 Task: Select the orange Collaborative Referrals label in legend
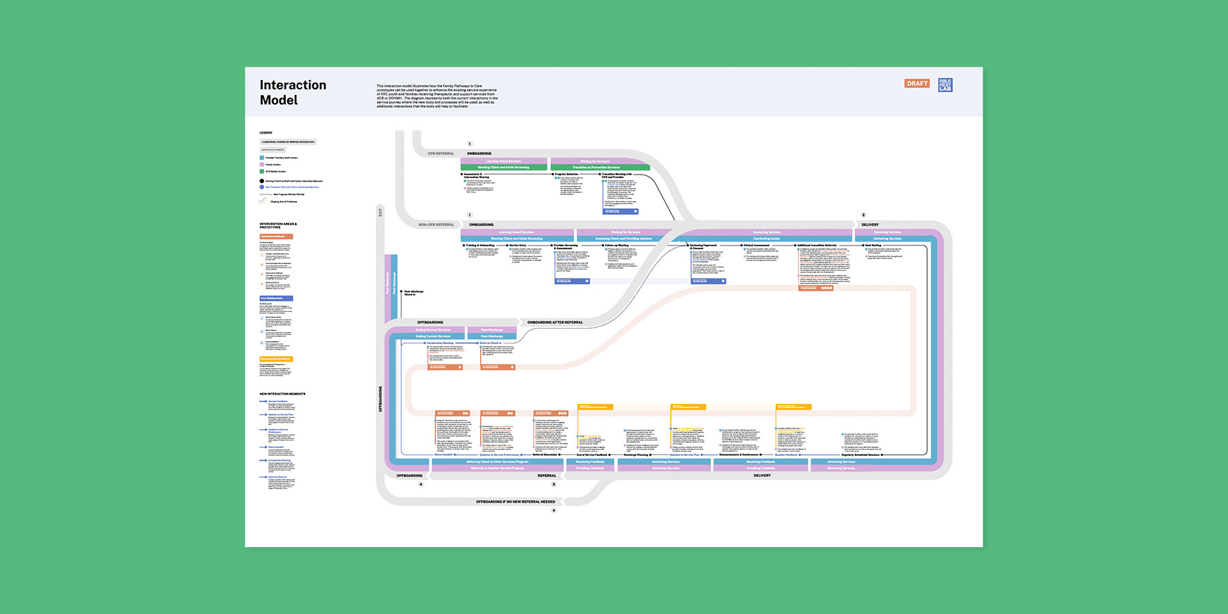(276, 237)
